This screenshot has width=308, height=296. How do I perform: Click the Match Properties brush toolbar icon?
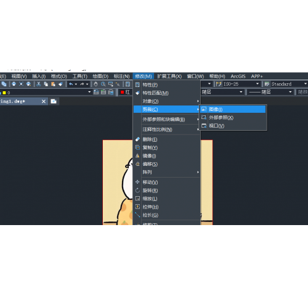[x=60, y=84]
